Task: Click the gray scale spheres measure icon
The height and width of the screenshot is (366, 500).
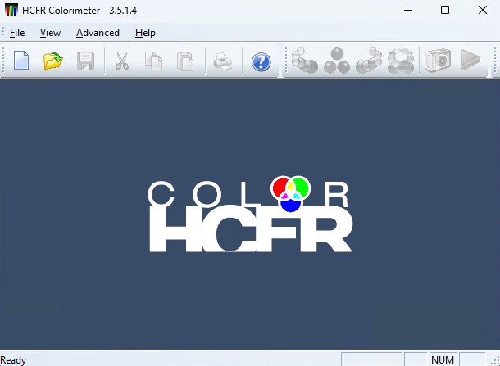Action: 305,61
